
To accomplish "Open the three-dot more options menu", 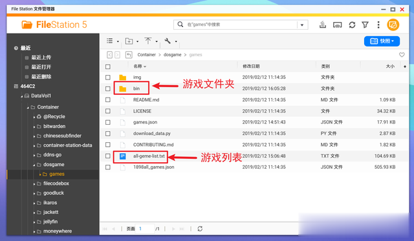I will click(378, 25).
